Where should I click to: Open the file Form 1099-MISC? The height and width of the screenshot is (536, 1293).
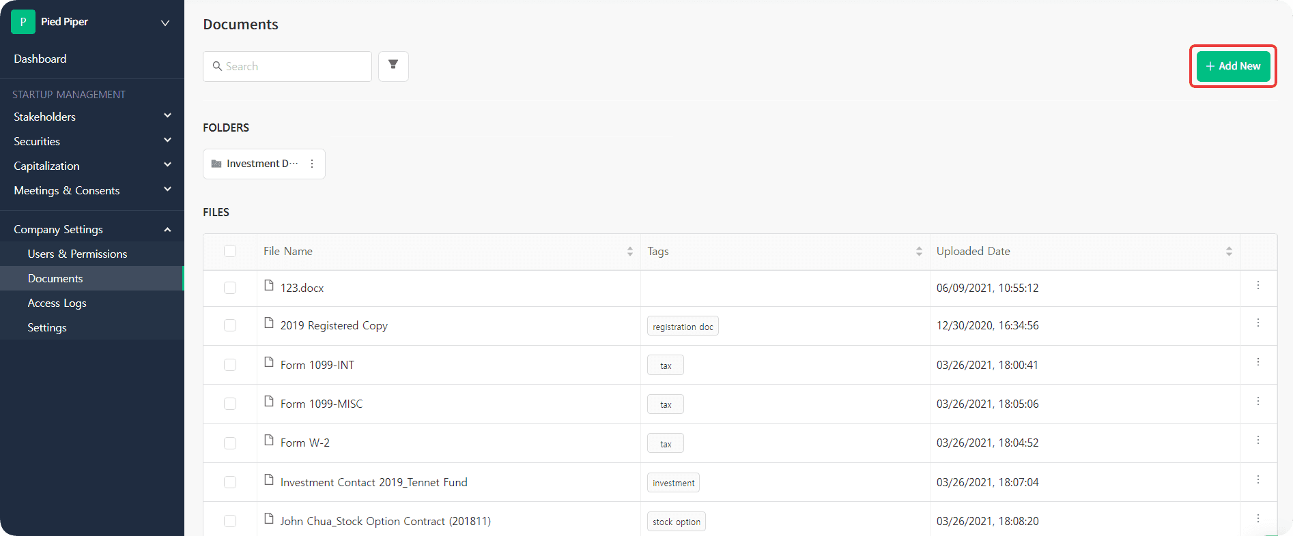click(322, 404)
